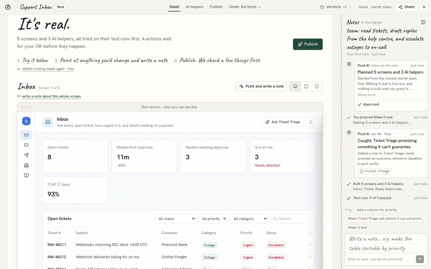
Task: Collapse the Notes margin panel icon
Action: [x=423, y=22]
